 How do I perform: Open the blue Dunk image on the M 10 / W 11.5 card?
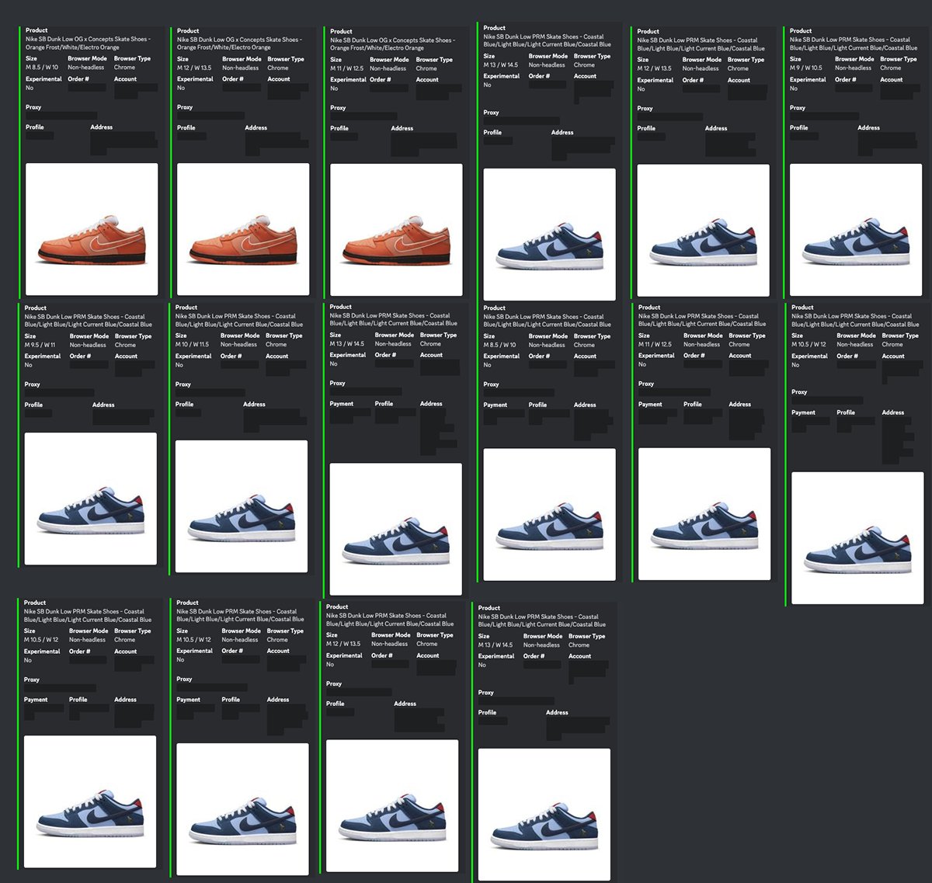tap(242, 506)
